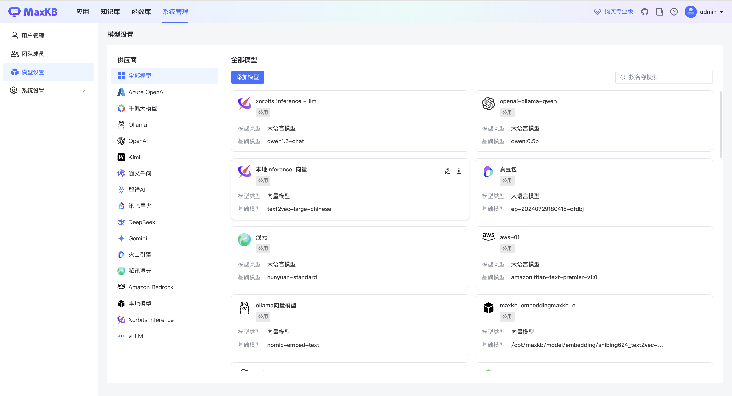
Task: Click the edit pencil icon on 本地Inference-向量 card
Action: point(447,171)
